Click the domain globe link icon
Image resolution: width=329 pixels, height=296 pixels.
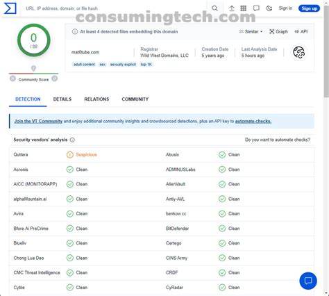[x=299, y=52]
